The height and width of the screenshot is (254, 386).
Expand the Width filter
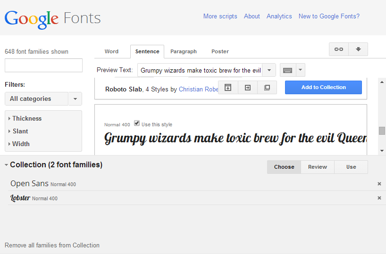point(19,144)
